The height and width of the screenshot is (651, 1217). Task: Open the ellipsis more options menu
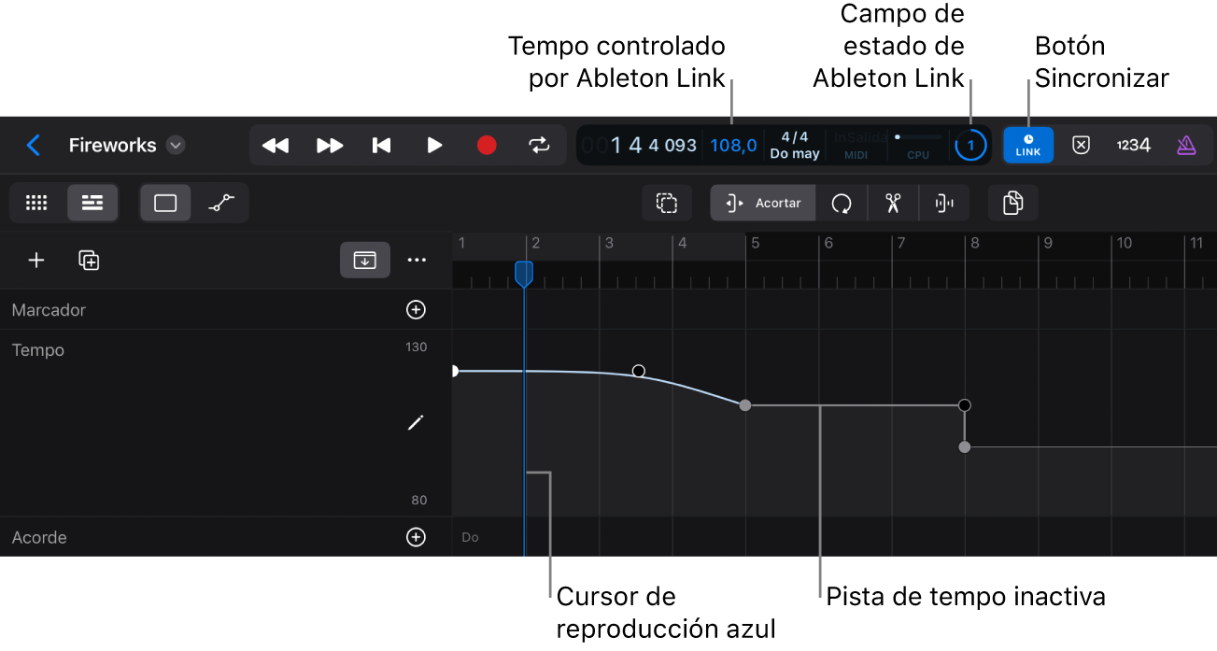(417, 260)
